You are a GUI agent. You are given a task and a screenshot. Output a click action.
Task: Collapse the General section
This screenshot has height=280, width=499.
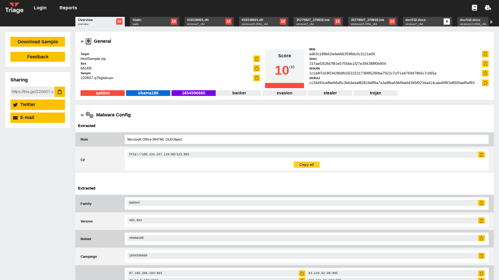pos(82,41)
